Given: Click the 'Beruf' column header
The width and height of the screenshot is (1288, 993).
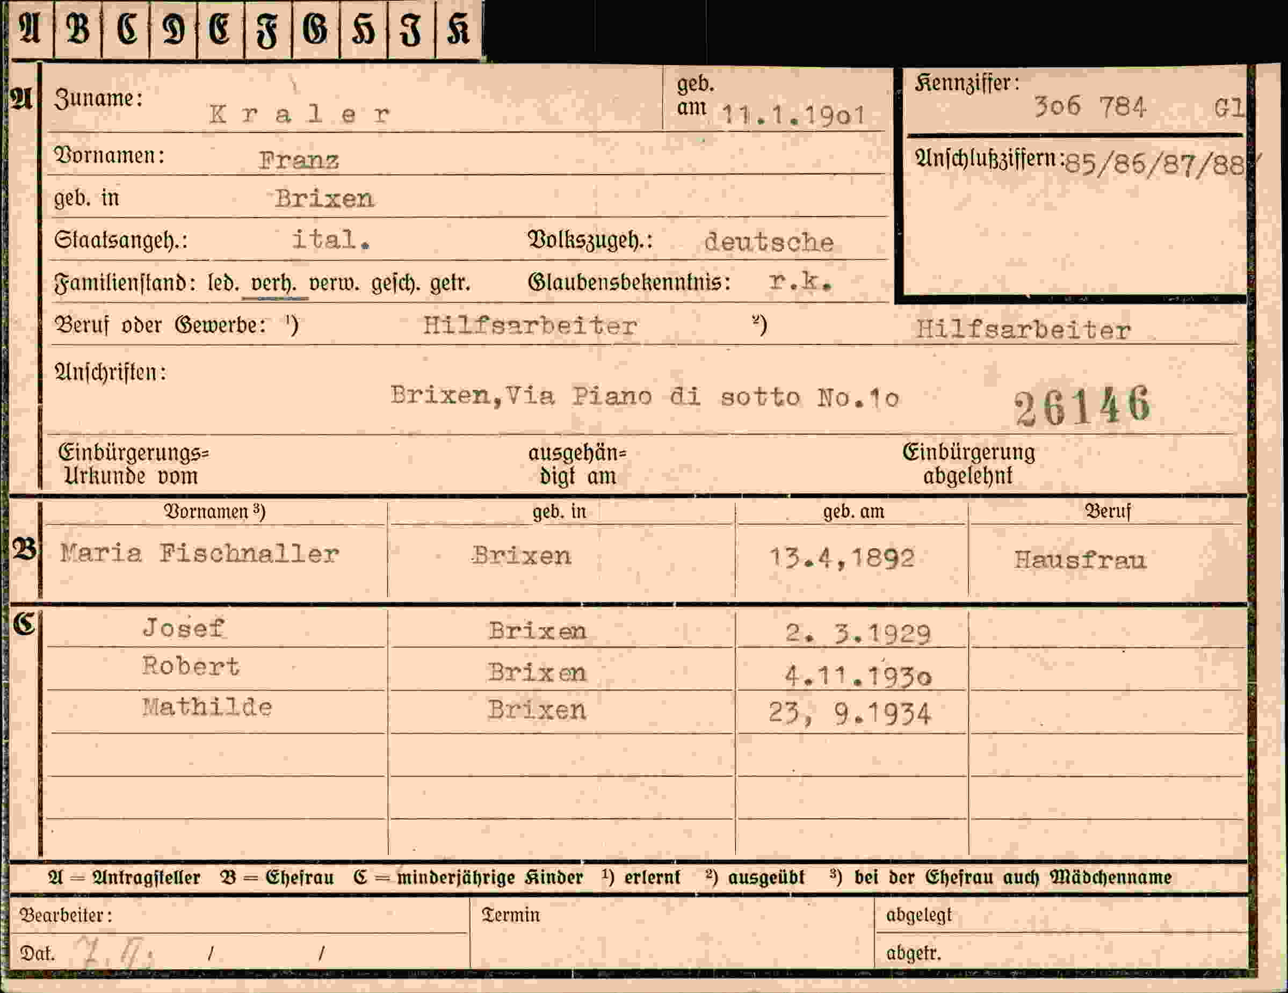Looking at the screenshot, I should tap(1108, 511).
